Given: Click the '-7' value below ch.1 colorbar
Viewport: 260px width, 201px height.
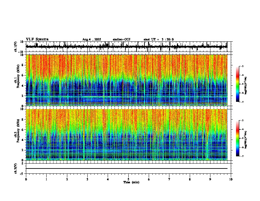Looking at the screenshot, I should [242, 102].
